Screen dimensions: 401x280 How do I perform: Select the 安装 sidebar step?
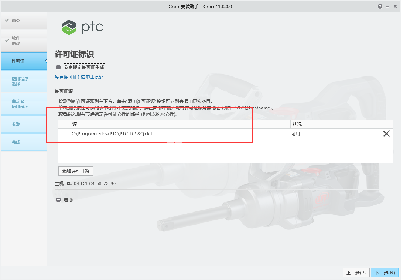[x=24, y=124]
